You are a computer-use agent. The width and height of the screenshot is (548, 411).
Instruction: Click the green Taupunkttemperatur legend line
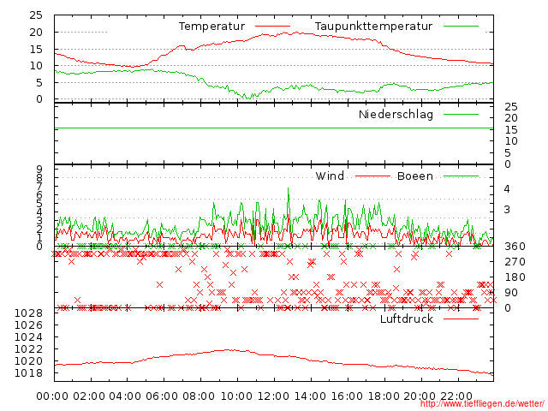pos(461,27)
